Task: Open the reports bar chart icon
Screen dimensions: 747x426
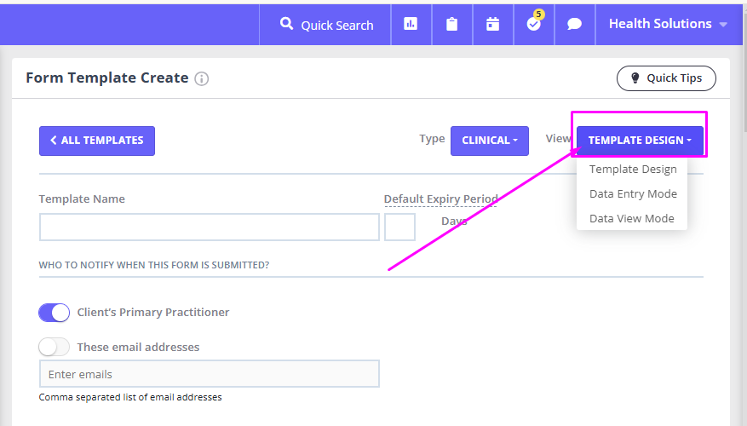Action: (411, 24)
